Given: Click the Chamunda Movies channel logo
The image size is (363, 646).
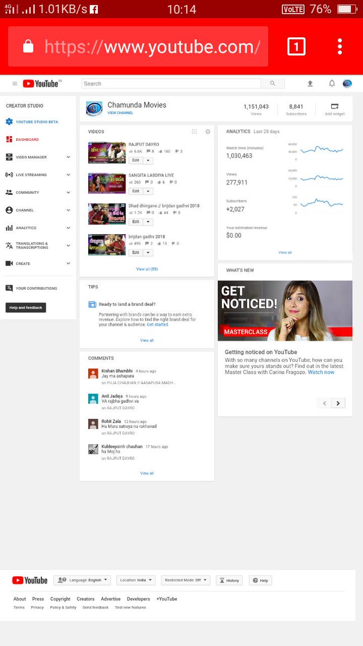Looking at the screenshot, I should 94,108.
